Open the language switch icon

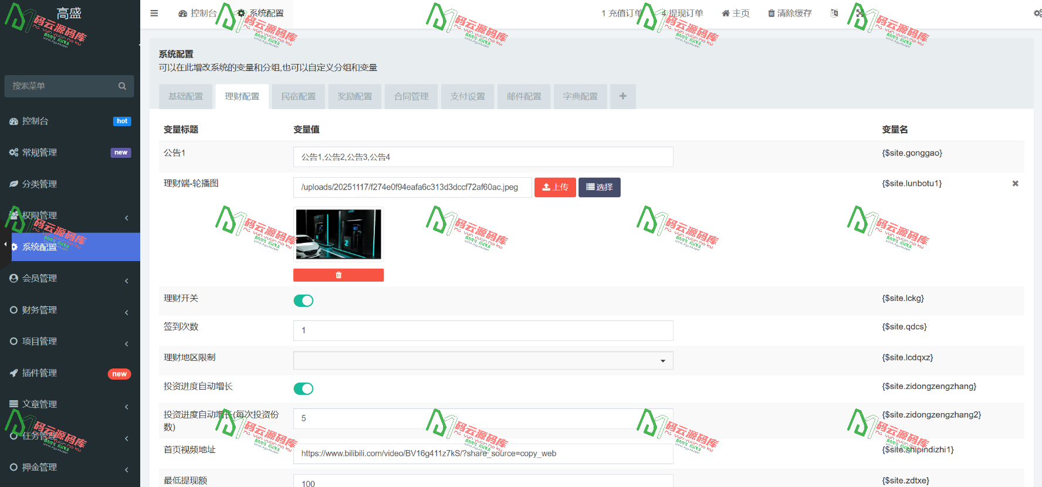(x=834, y=13)
